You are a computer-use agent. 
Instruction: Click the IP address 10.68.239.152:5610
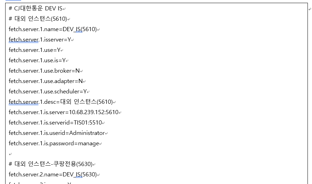click(93, 112)
